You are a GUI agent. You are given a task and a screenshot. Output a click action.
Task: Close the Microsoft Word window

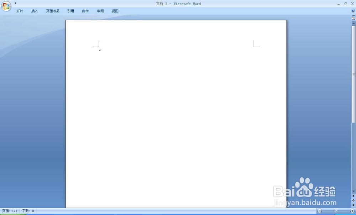point(352,4)
